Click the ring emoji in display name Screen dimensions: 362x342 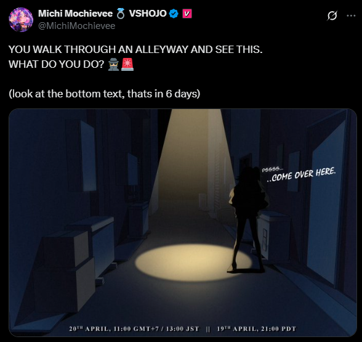pyautogui.click(x=120, y=14)
